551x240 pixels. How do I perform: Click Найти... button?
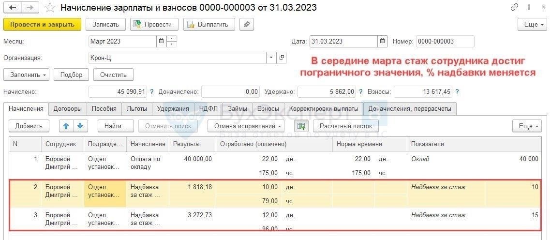pyautogui.click(x=116, y=126)
